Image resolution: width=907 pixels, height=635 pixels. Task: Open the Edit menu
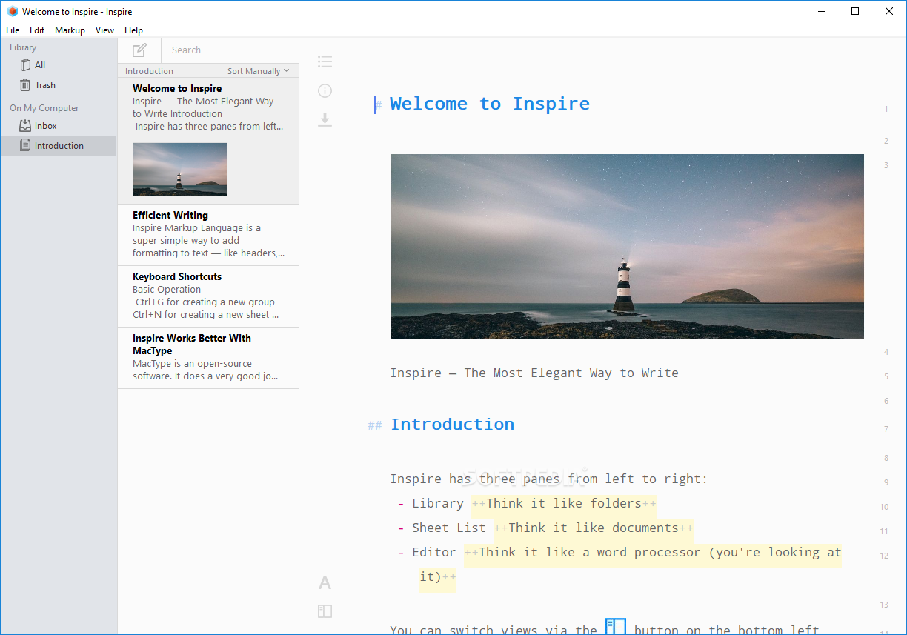coord(37,30)
